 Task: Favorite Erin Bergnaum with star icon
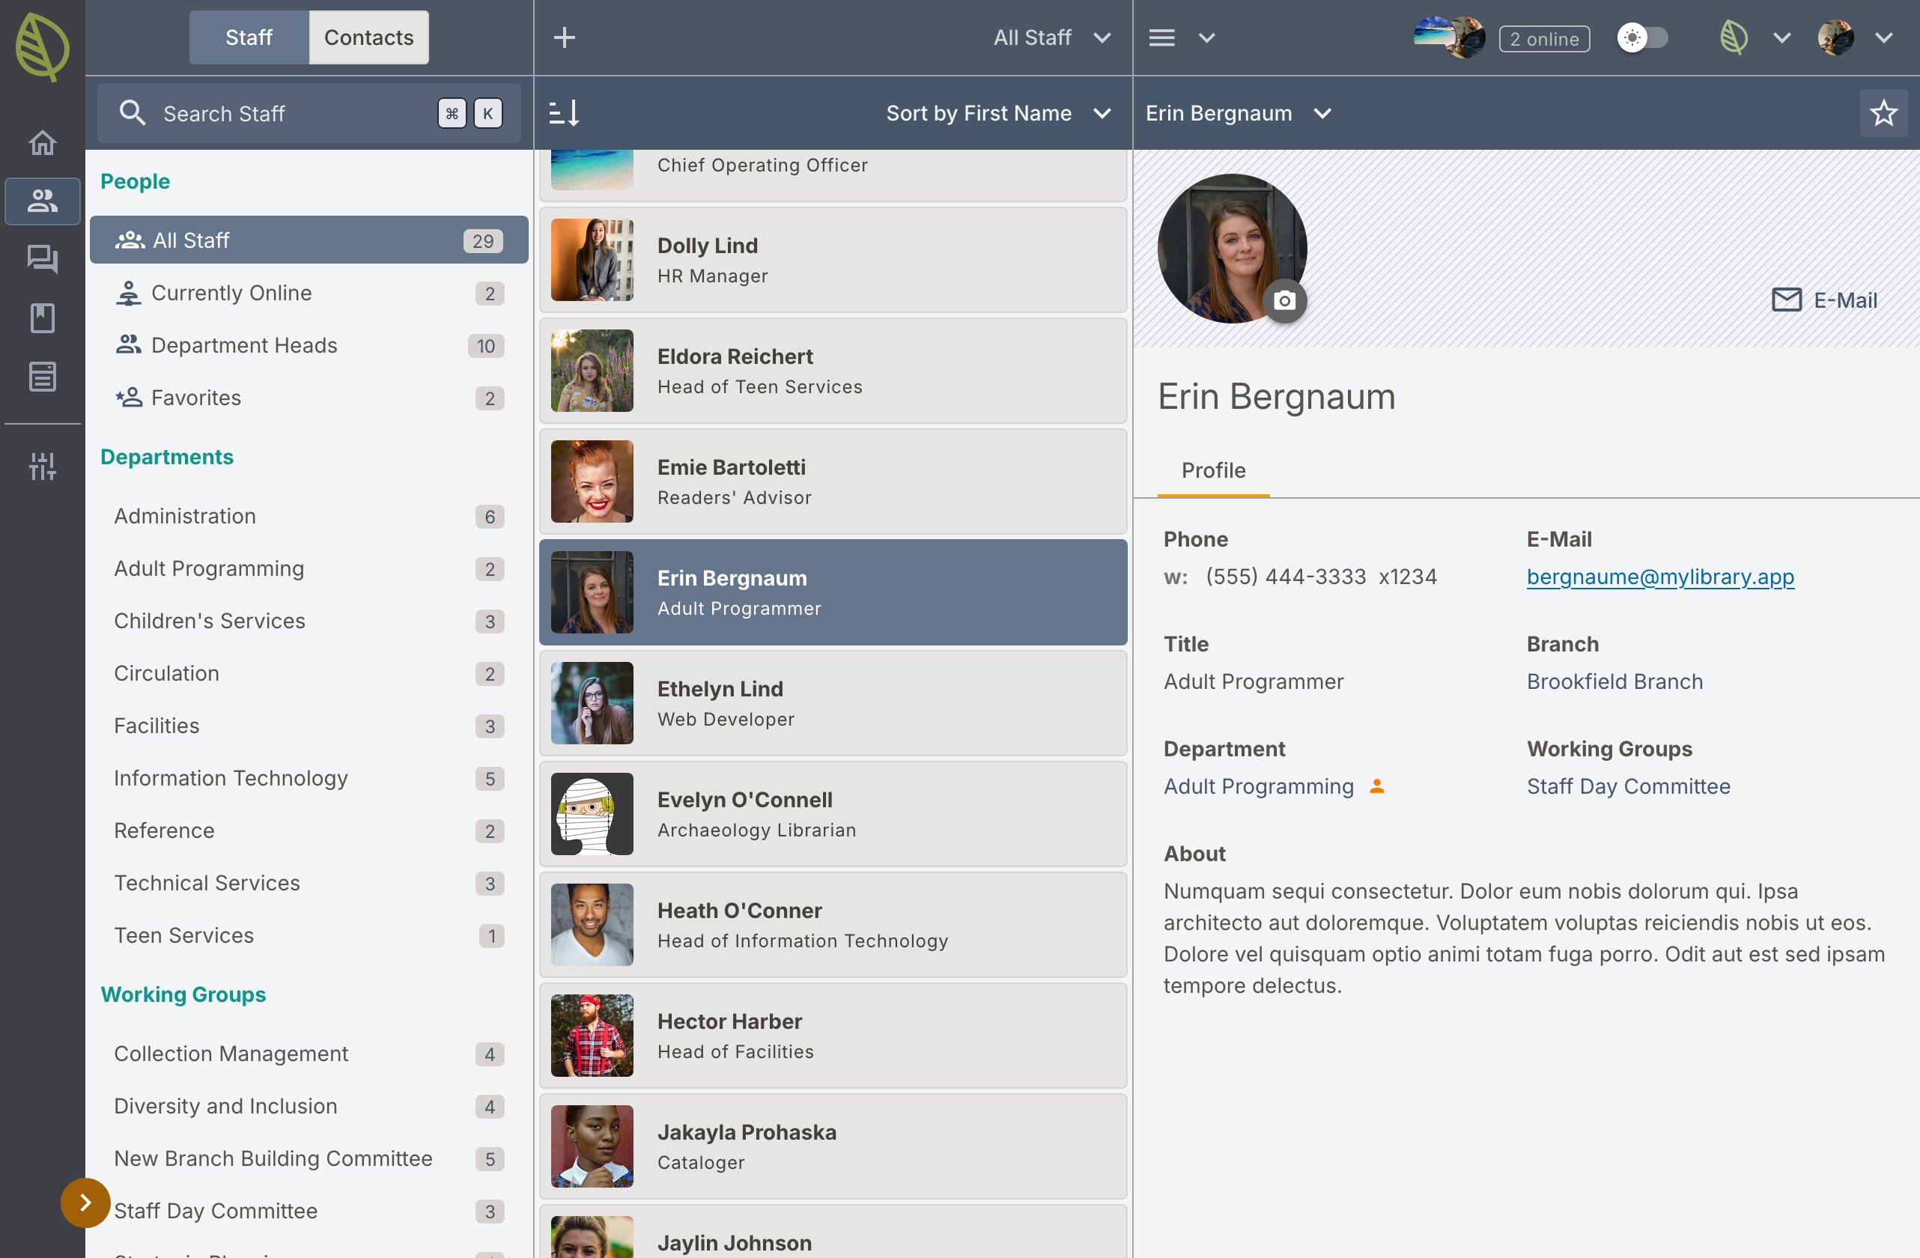coord(1883,113)
